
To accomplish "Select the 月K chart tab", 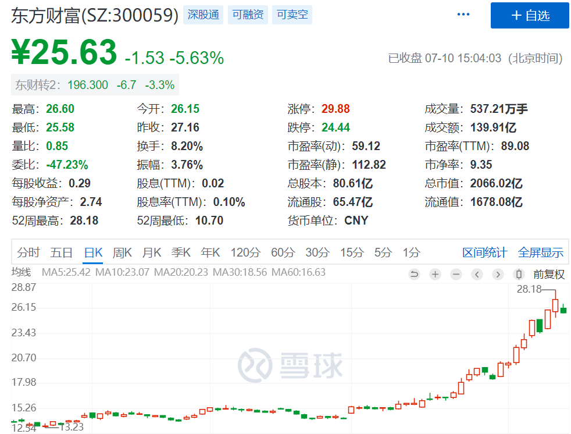I will pos(152,252).
